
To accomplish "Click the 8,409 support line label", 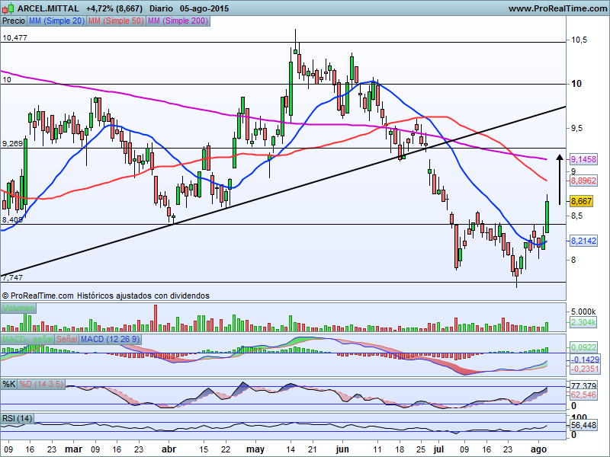I will [x=12, y=220].
